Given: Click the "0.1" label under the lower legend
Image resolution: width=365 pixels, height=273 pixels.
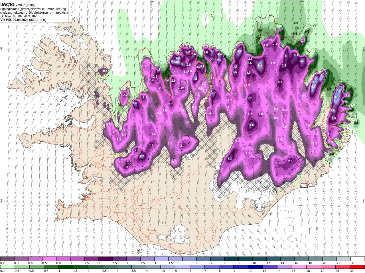Looking at the screenshot, I should [3, 271].
